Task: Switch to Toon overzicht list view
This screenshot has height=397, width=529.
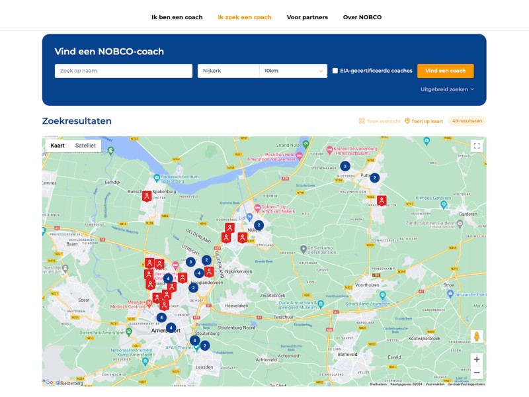Action: (379, 121)
